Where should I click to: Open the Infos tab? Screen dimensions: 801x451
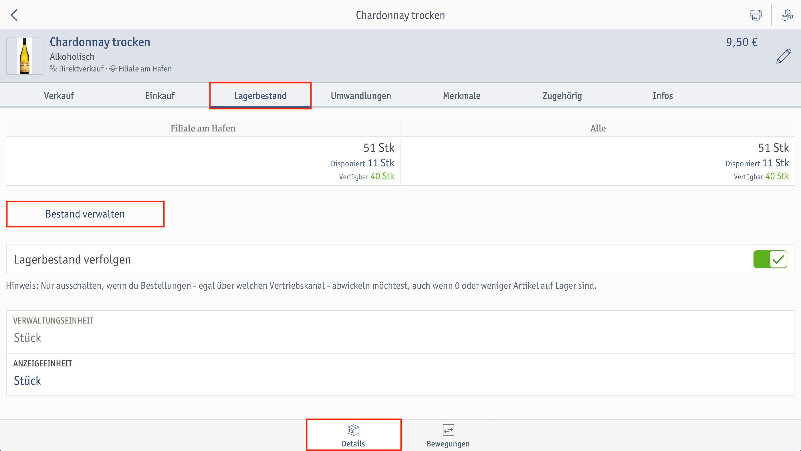[x=663, y=96]
